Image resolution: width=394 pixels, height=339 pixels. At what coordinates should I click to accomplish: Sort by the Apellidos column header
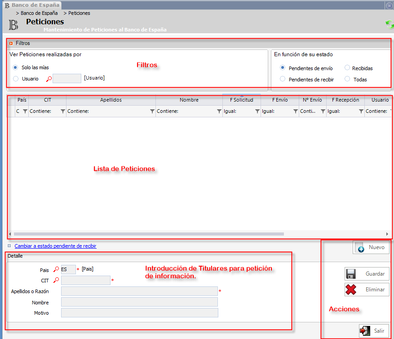pyautogui.click(x=111, y=100)
